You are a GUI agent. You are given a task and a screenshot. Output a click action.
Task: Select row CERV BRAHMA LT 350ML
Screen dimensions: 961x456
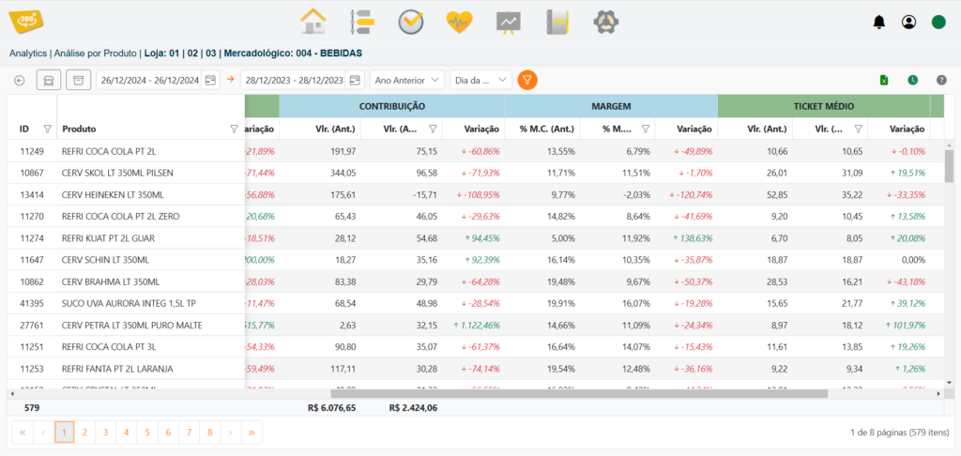tap(476, 281)
